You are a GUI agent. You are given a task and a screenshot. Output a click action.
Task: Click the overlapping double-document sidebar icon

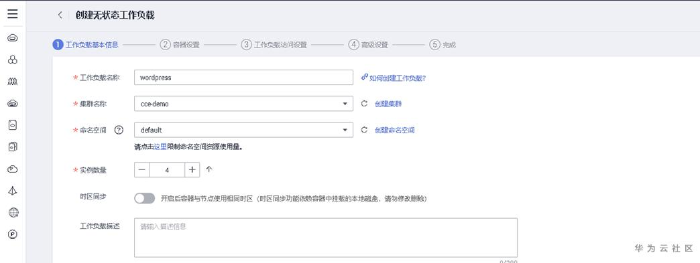[13, 147]
